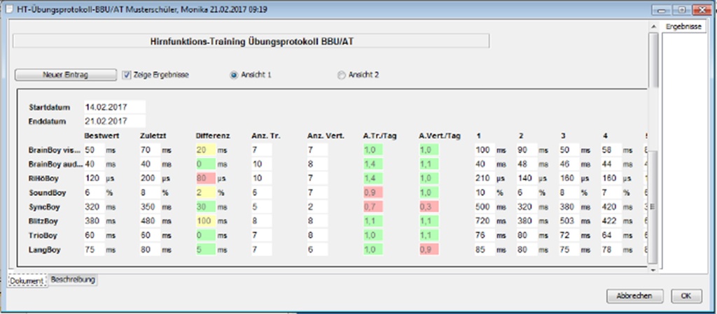This screenshot has width=717, height=314.
Task: Click SyncBoy Bestwert value 320
Action: point(94,207)
